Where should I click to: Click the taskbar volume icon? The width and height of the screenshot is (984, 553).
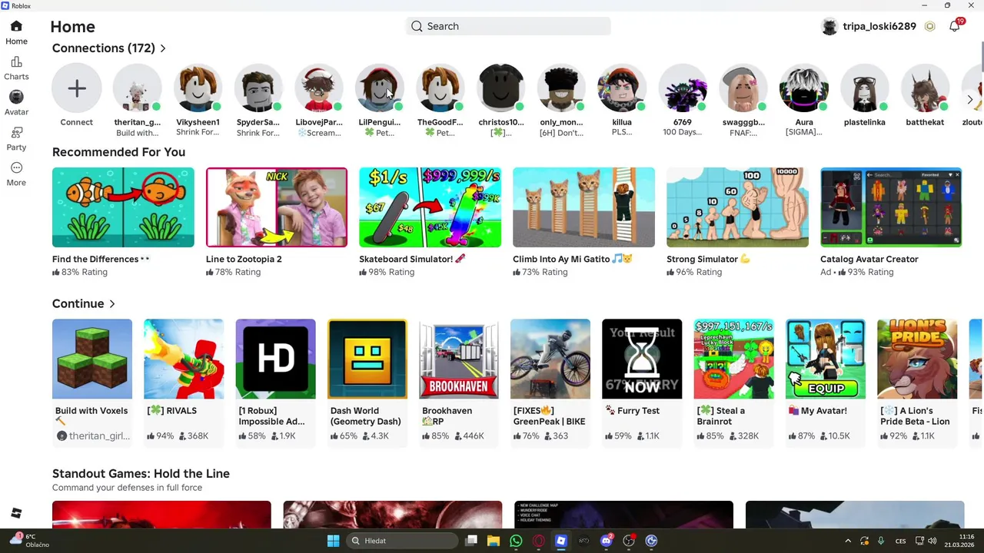tap(932, 541)
